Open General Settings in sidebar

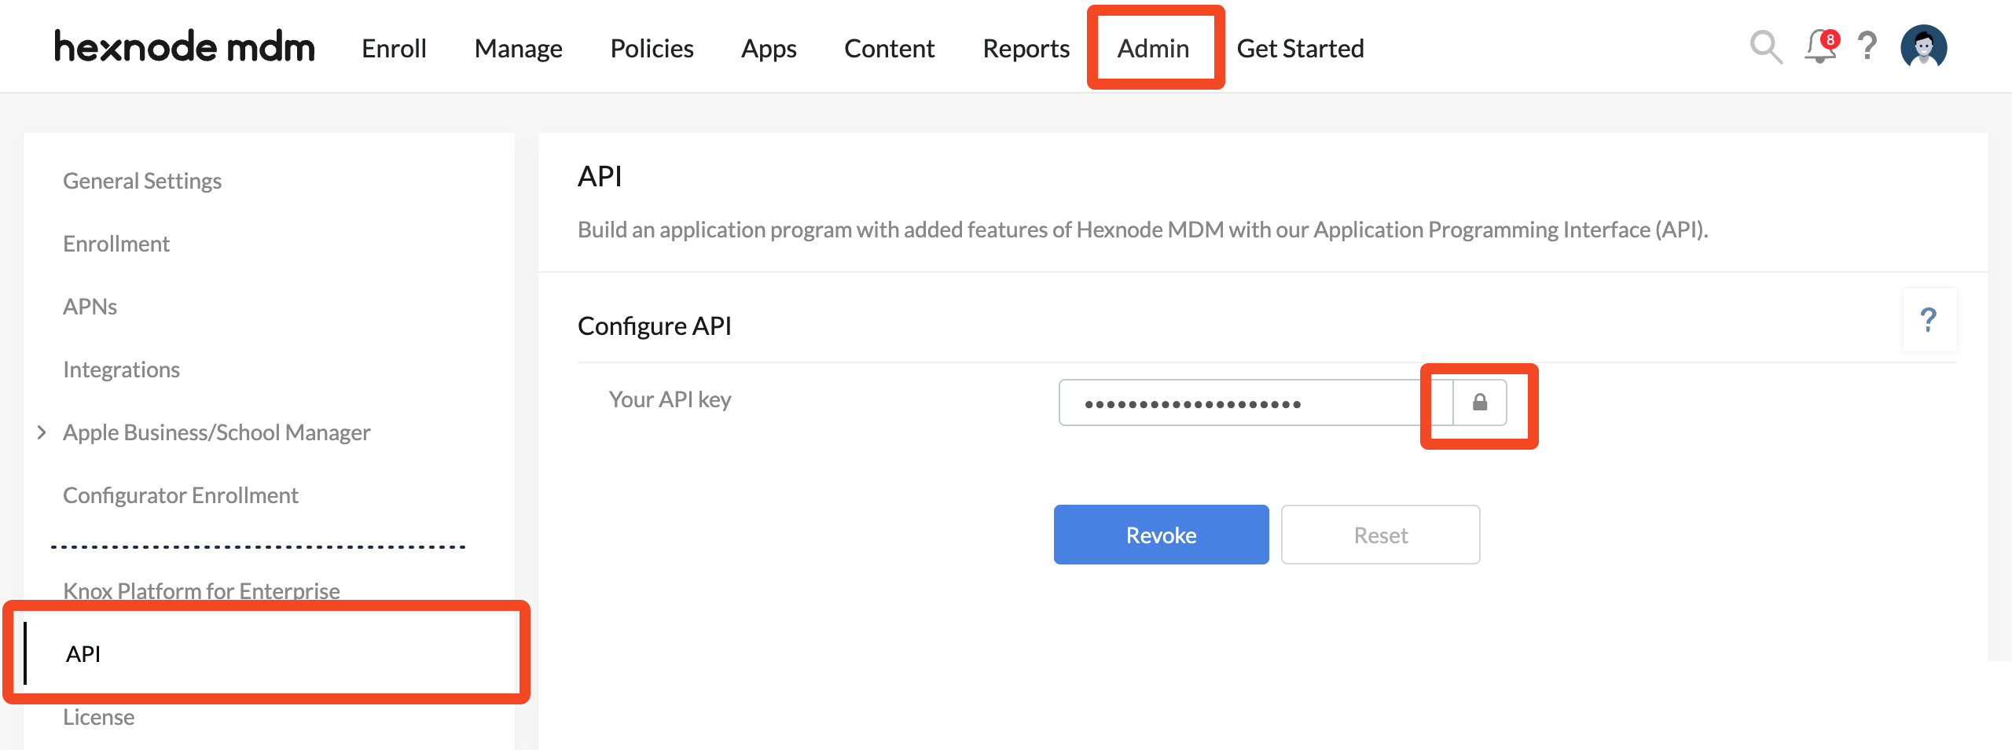[x=142, y=181]
